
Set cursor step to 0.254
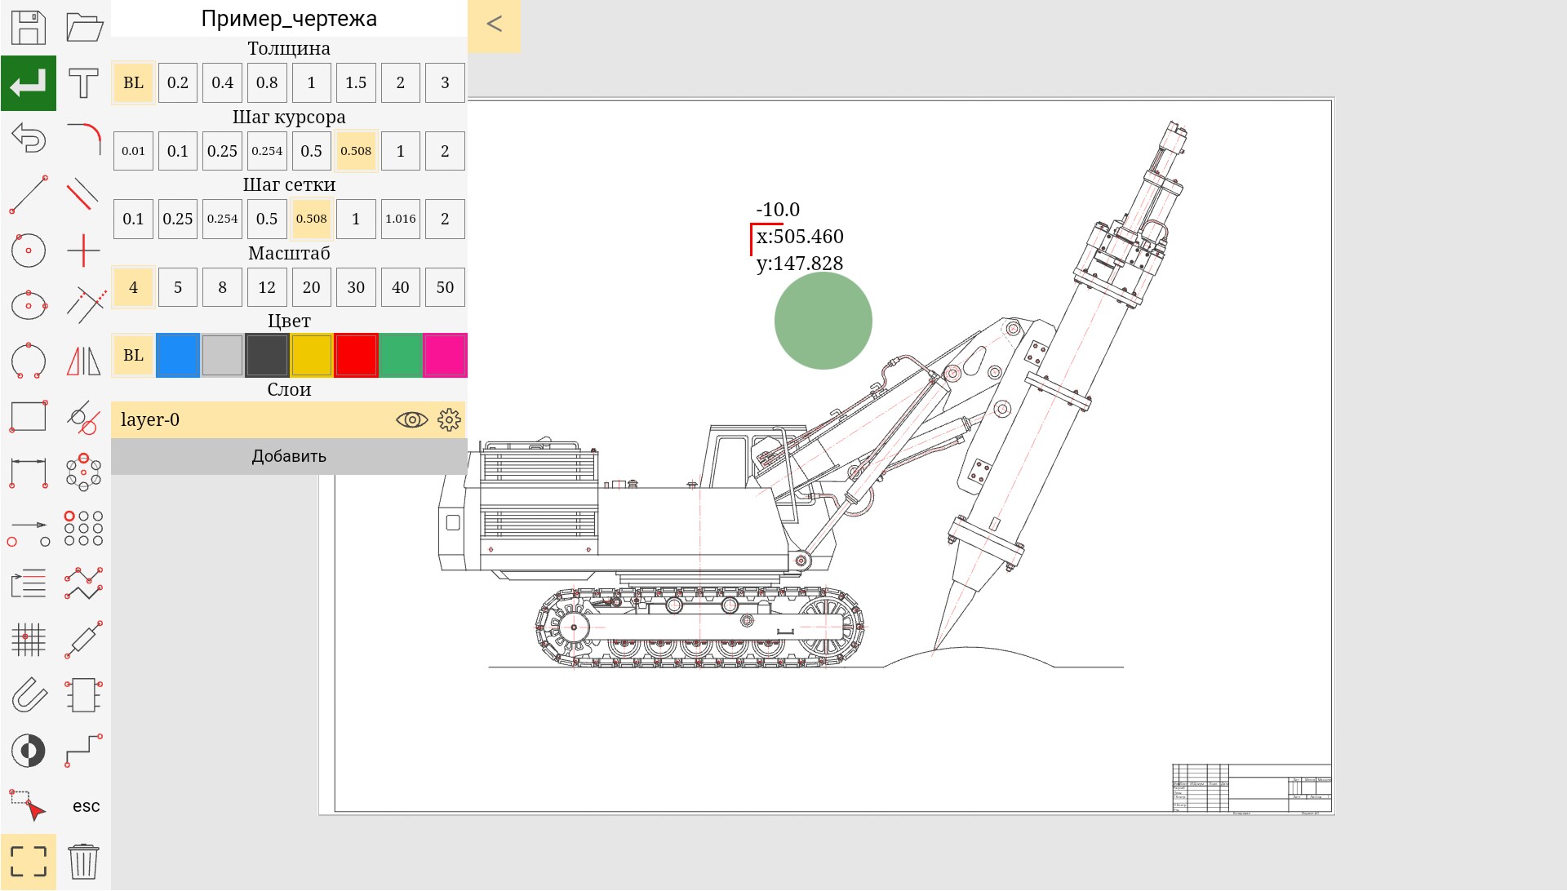267,151
